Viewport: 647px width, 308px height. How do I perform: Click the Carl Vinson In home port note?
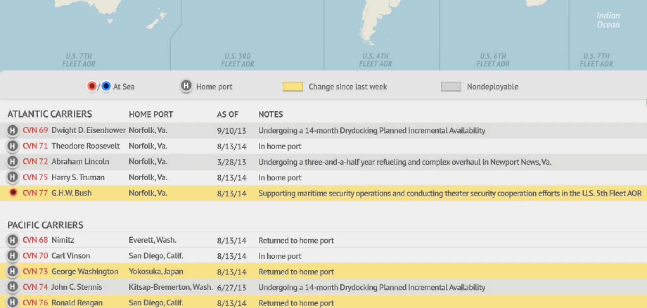(280, 256)
